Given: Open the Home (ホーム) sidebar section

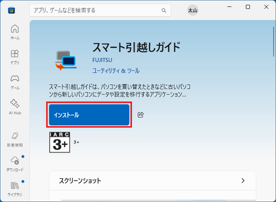Looking at the screenshot, I should click(15, 32).
